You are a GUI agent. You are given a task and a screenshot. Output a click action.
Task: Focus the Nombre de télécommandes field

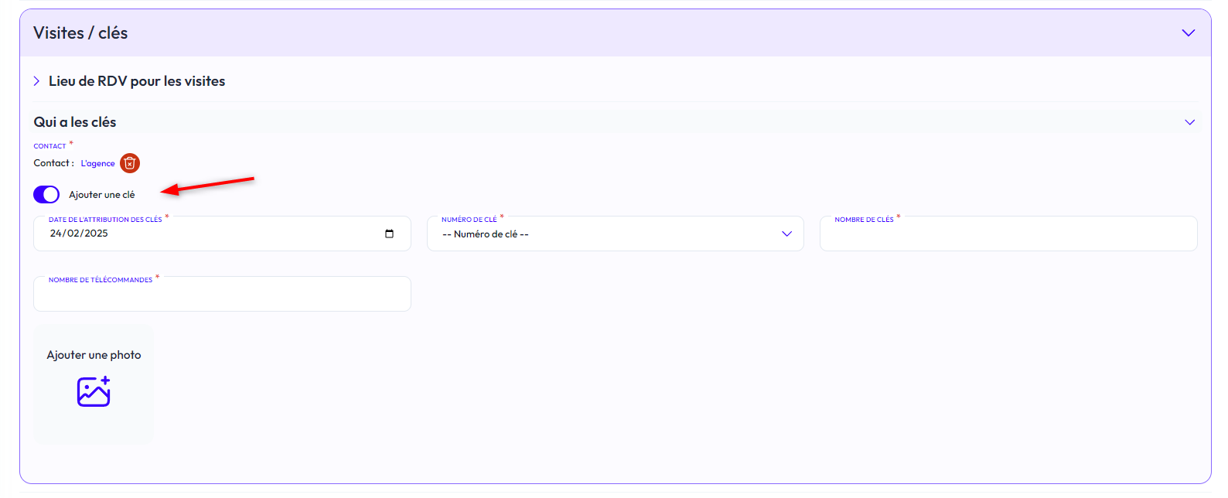[222, 296]
